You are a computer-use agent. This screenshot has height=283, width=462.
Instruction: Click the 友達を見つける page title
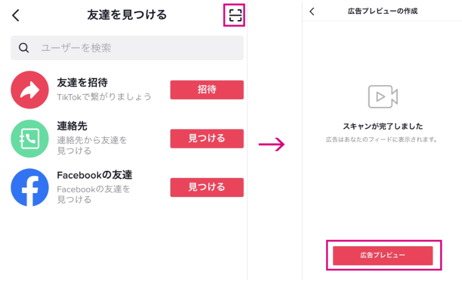tap(127, 15)
